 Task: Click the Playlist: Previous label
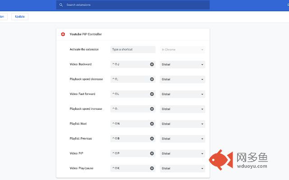coord(81,139)
